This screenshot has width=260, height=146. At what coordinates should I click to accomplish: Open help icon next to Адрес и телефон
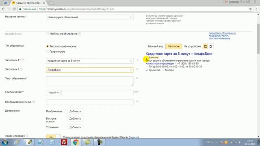pyautogui.click(x=27, y=136)
